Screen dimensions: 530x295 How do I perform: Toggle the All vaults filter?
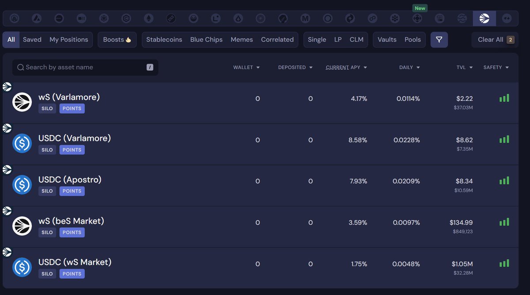pyautogui.click(x=11, y=40)
